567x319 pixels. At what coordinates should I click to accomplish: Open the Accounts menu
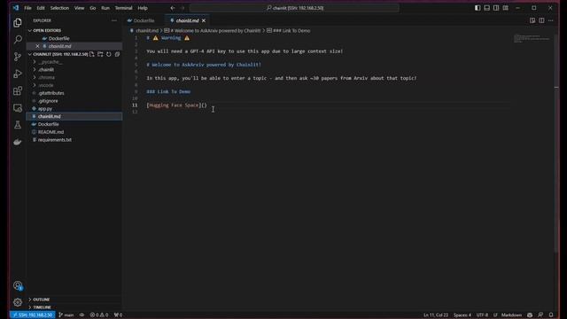pyautogui.click(x=18, y=285)
